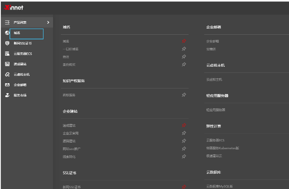Open the 容器服务Kubernetes版 link
289x189 pixels.
[223, 148]
